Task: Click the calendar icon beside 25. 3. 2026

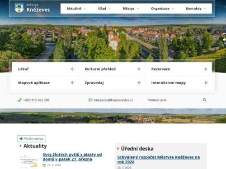Action: (x=44, y=165)
